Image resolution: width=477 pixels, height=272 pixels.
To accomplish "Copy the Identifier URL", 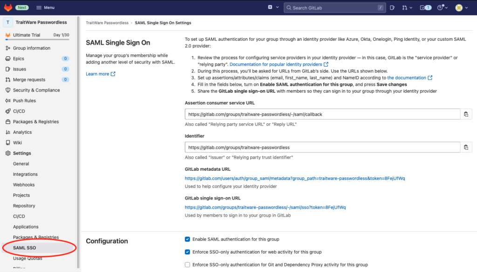I will click(x=466, y=147).
